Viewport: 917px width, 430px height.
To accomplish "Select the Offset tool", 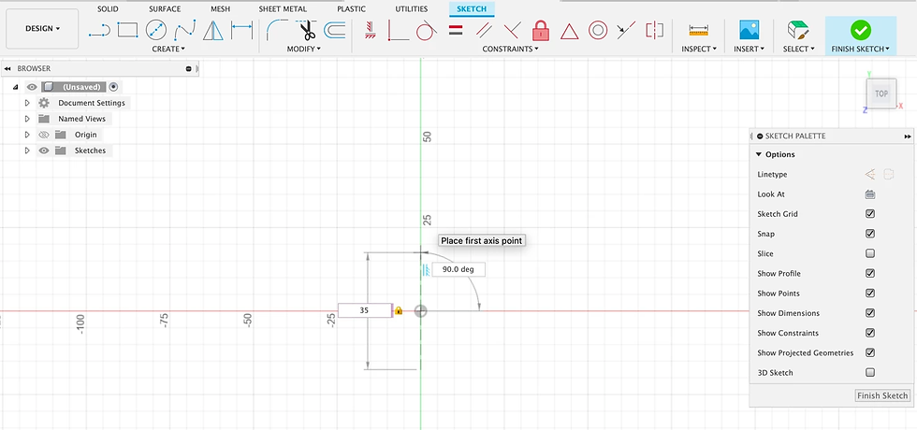I will (335, 30).
